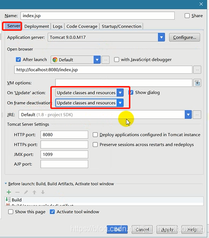The image size is (209, 238).
Task: Click the HTTP port field
Action: [64, 135]
